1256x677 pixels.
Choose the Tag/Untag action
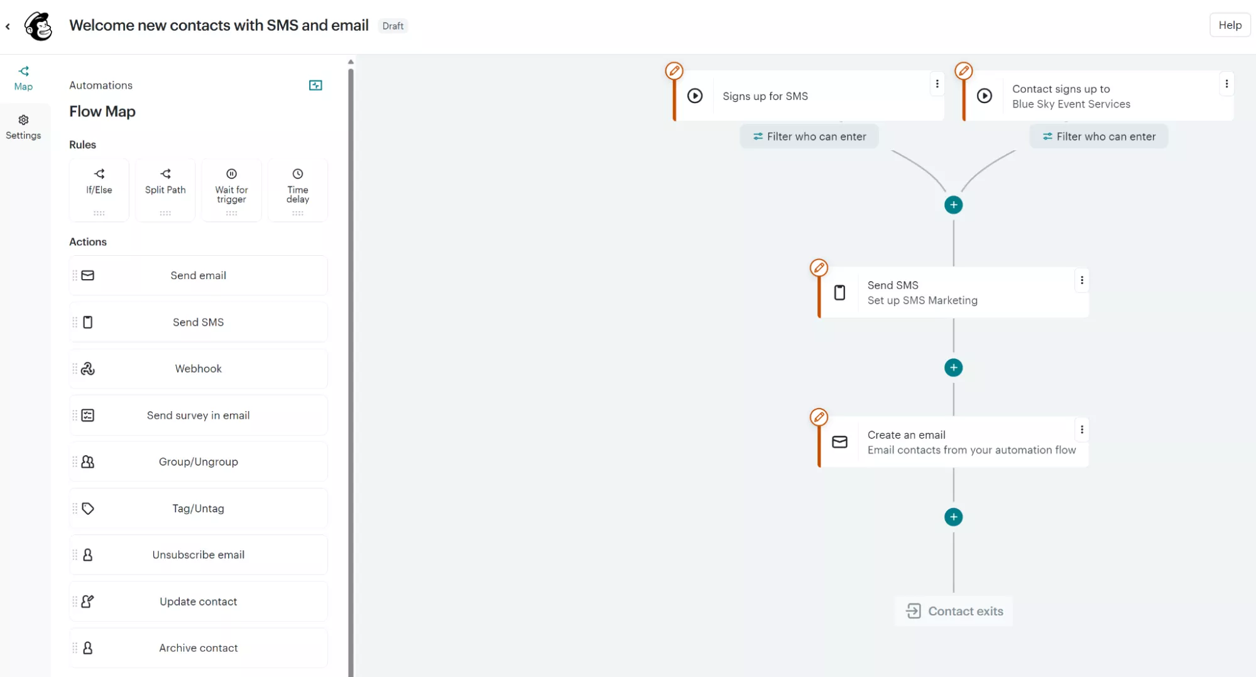tap(199, 508)
